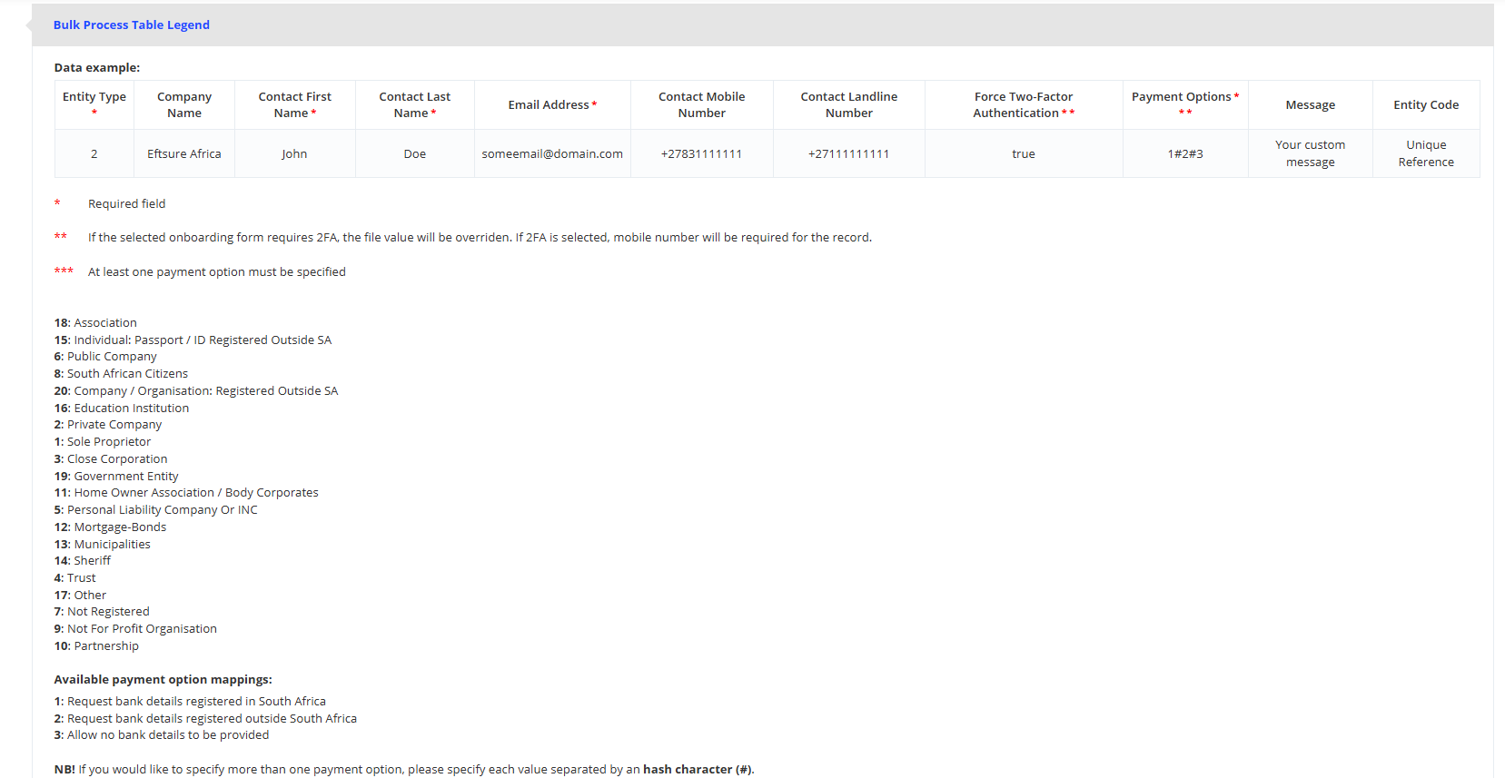The image size is (1505, 778).
Task: Click the 2: Private Company legend entry
Action: coord(108,425)
